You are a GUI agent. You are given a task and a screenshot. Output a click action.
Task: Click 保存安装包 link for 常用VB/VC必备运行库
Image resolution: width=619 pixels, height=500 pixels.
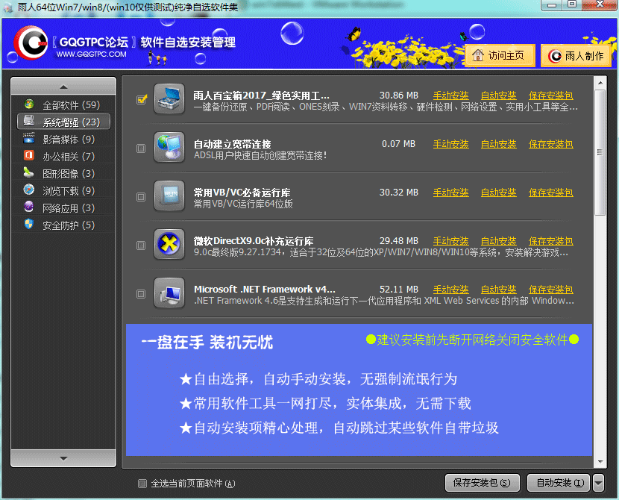[x=550, y=193]
